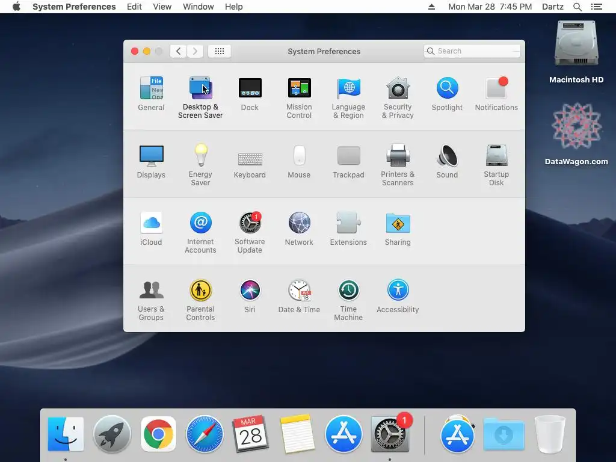Minimize the System Preferences window
This screenshot has width=616, height=462.
coord(147,51)
